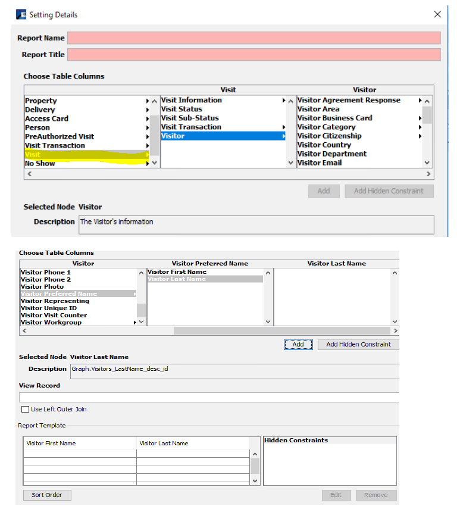
Task: Select Visitor Last Name in middle column
Action: point(205,279)
